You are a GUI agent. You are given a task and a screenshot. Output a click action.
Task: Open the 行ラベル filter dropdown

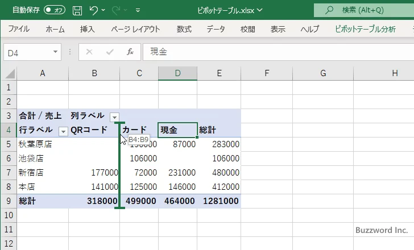[63, 131]
